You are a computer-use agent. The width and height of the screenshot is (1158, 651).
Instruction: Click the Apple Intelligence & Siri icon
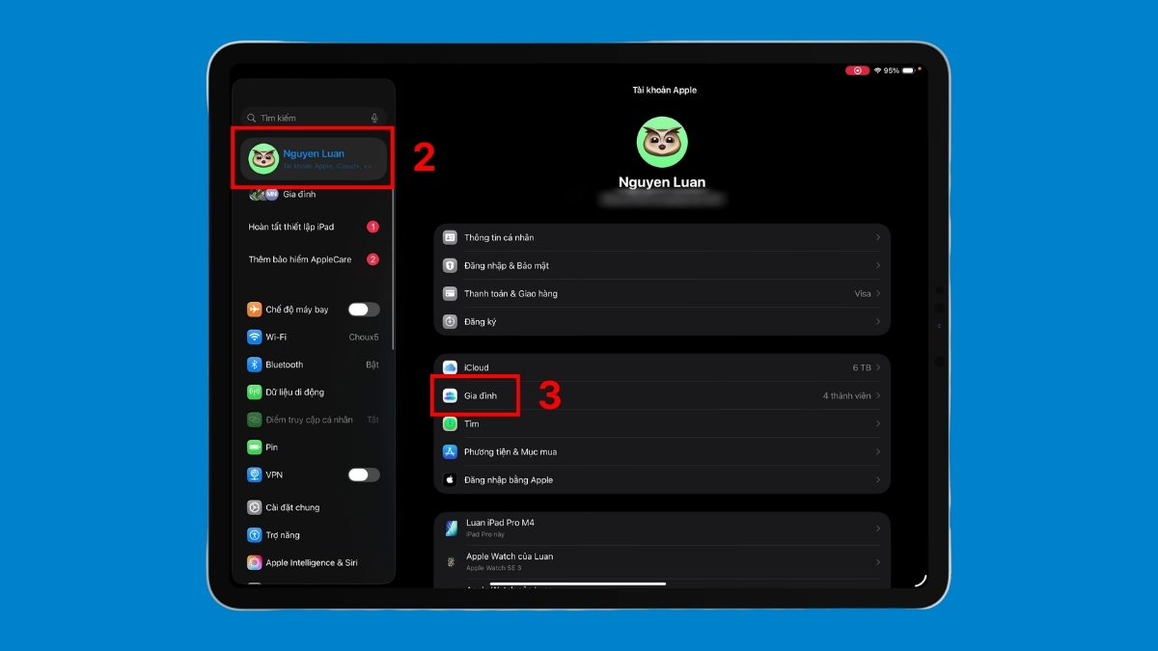coord(255,562)
